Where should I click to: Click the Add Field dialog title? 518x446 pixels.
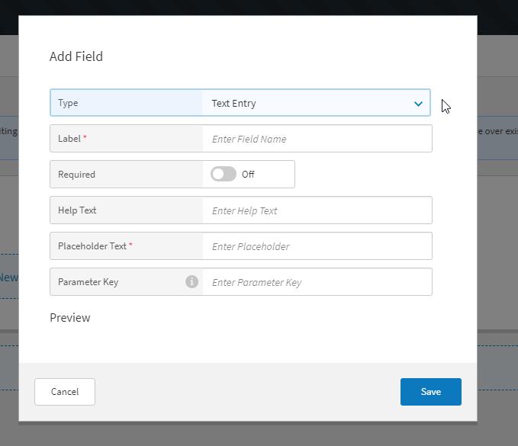pos(76,56)
